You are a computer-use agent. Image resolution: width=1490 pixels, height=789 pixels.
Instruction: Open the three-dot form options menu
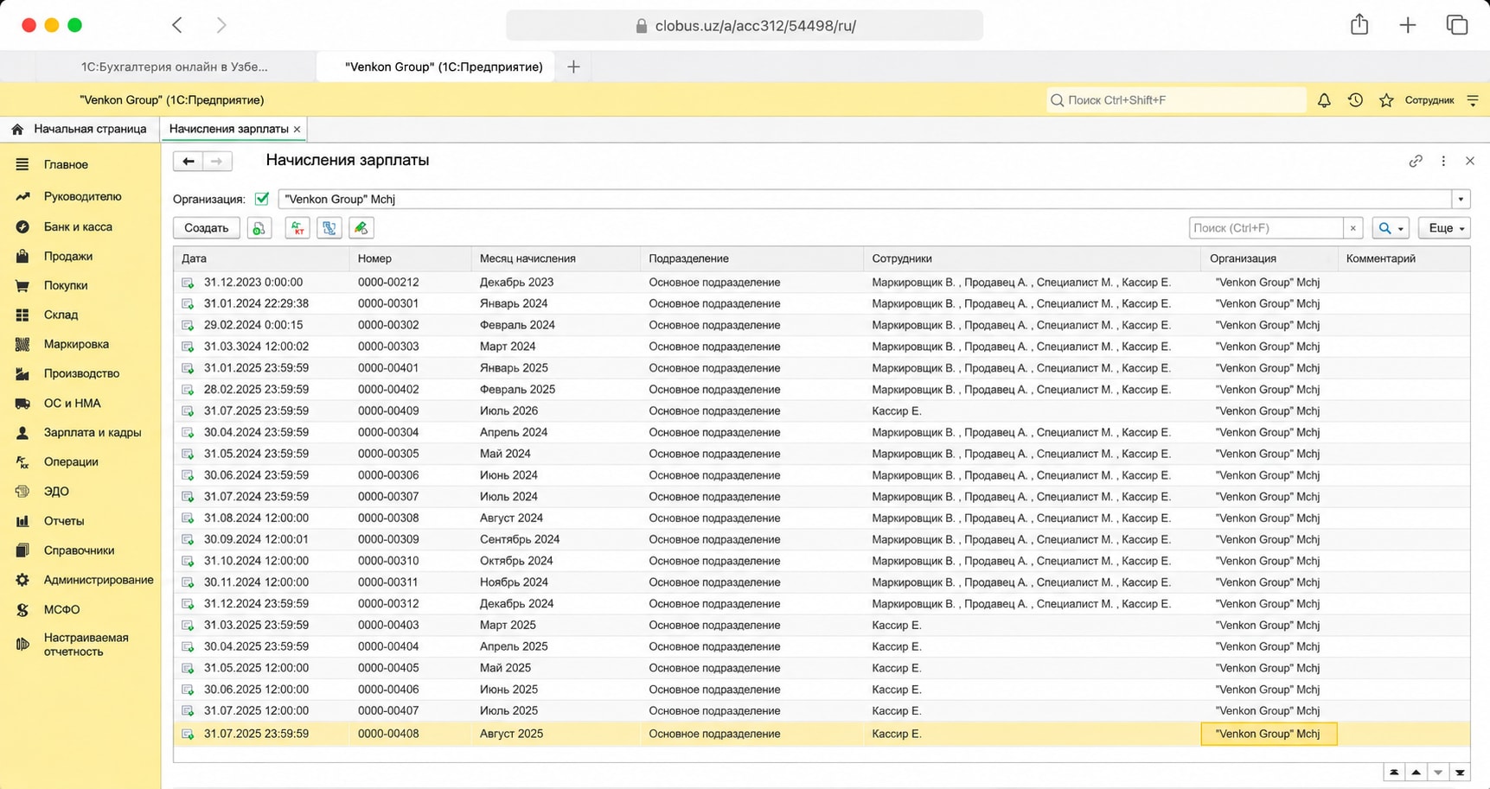coord(1443,161)
